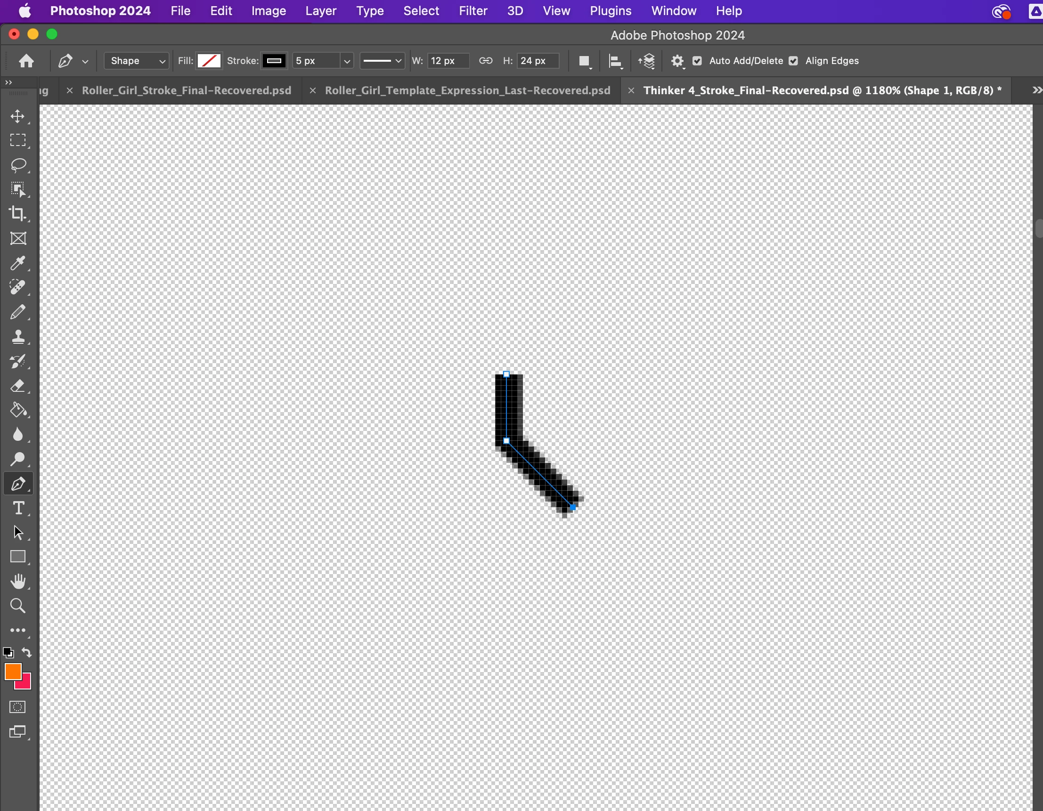Select the Crop tool
Viewport: 1043px width, 811px height.
click(x=18, y=214)
